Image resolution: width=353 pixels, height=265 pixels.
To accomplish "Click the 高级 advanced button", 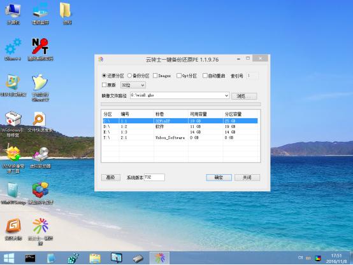I will pyautogui.click(x=110, y=177).
